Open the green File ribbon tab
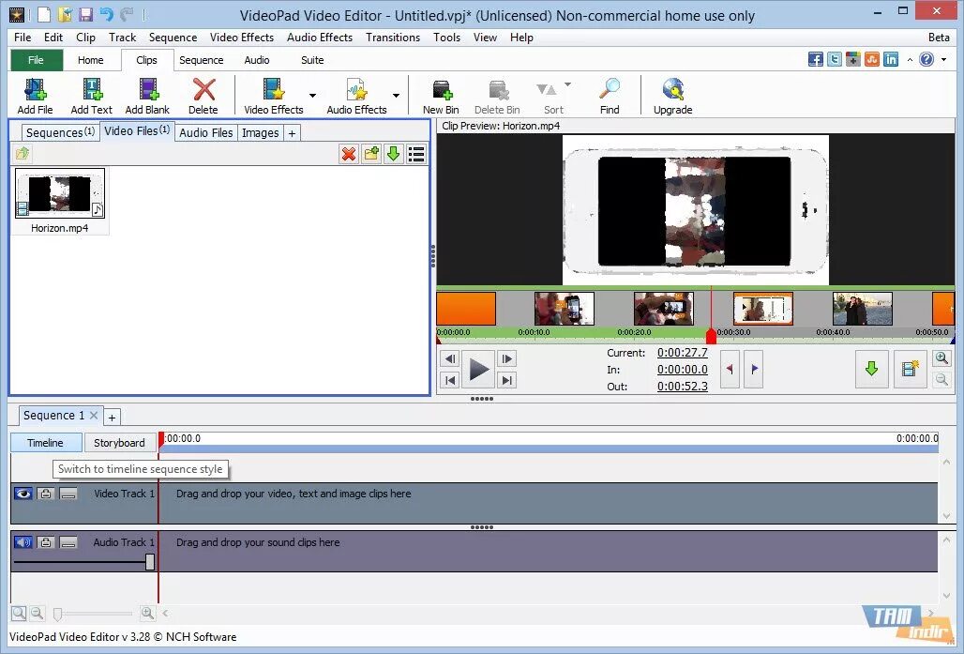964x654 pixels. point(37,60)
